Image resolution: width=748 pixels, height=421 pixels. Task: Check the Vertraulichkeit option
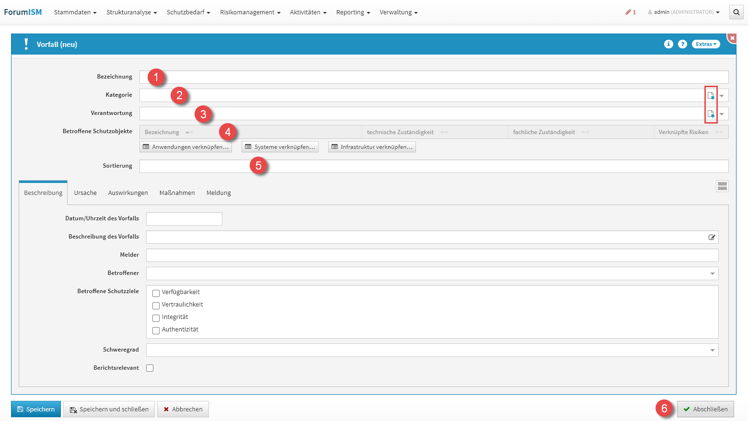pyautogui.click(x=156, y=306)
